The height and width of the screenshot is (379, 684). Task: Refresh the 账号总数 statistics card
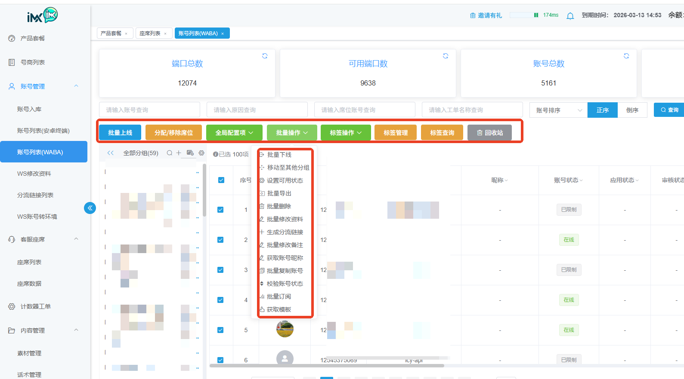(626, 56)
